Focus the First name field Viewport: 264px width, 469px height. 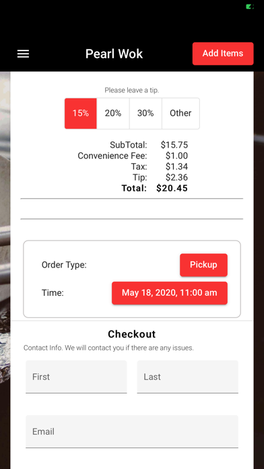[x=76, y=377]
